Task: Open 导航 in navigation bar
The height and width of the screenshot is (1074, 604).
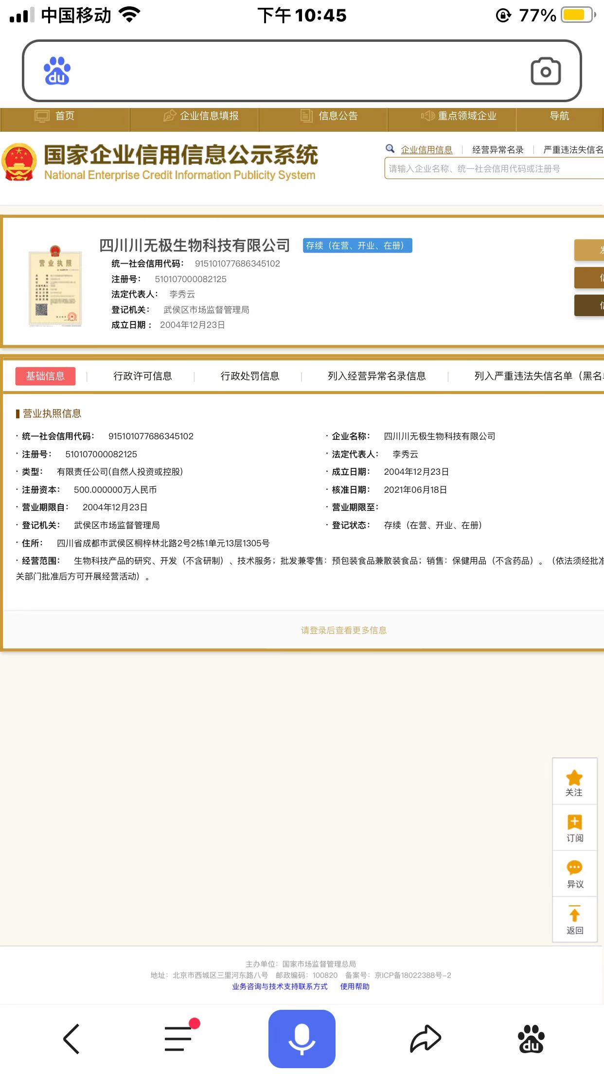Action: 559,116
